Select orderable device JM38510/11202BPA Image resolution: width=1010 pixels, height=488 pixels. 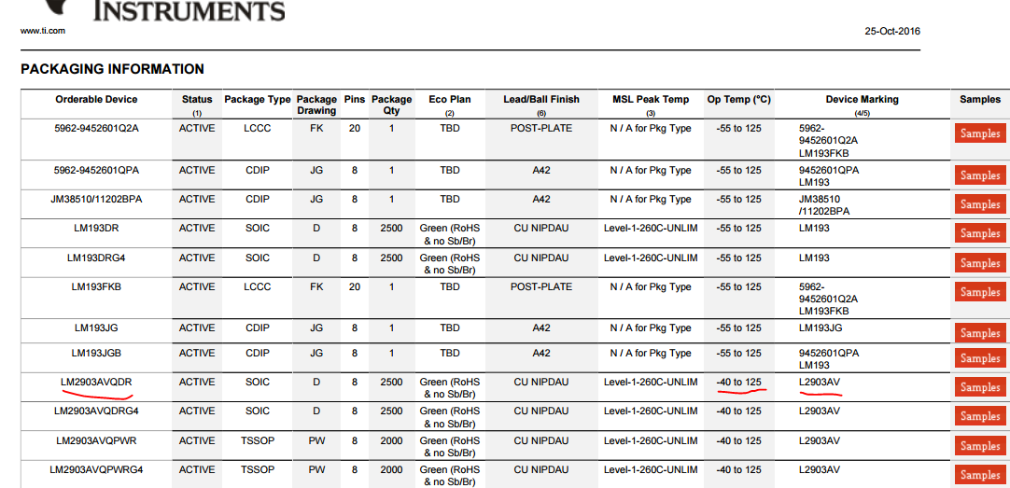tap(97, 199)
